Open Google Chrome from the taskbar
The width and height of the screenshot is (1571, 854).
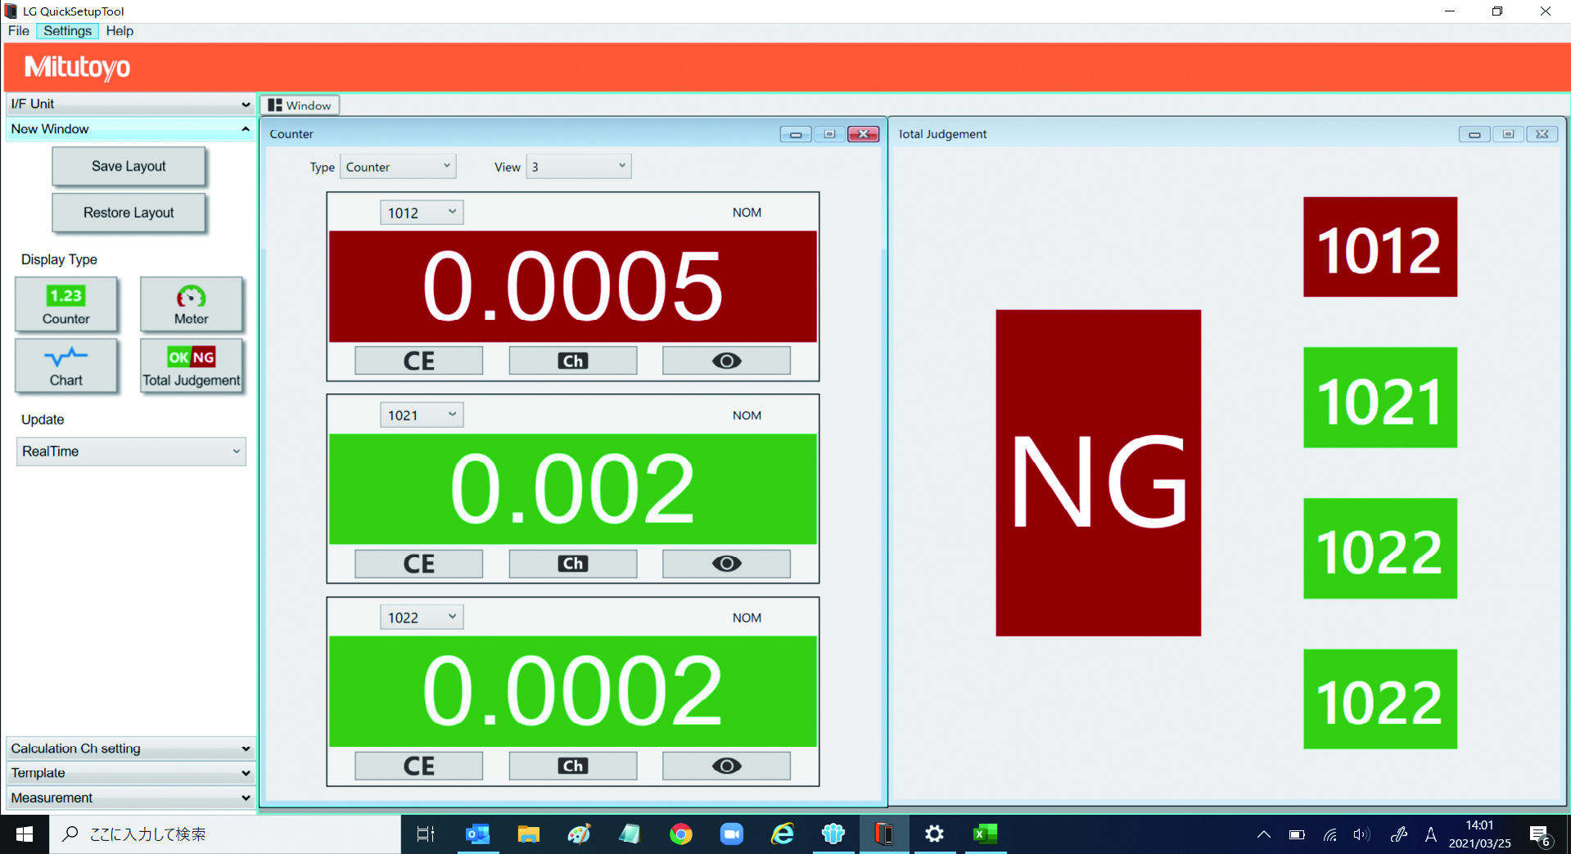coord(680,834)
